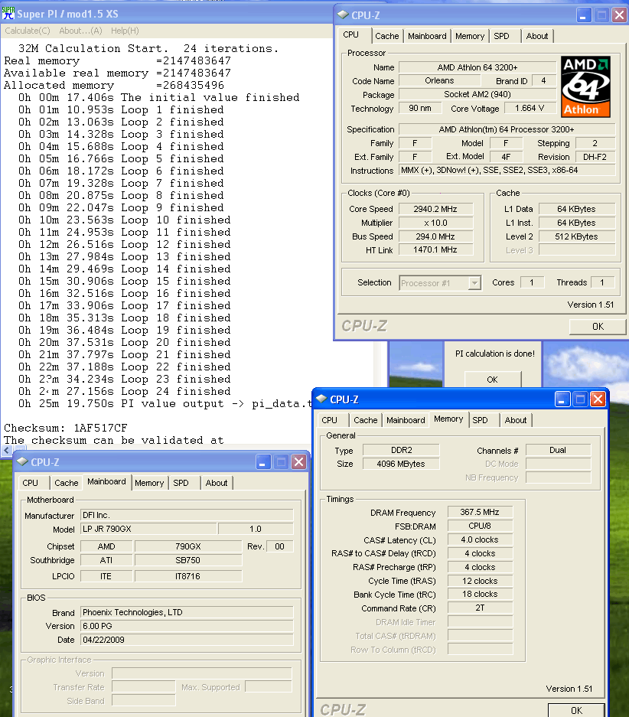
Task: Click the Checksum line 1AF517CF
Action: click(x=66, y=428)
